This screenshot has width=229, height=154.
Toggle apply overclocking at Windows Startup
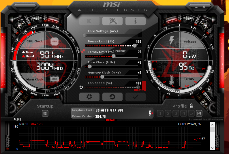click(45, 113)
